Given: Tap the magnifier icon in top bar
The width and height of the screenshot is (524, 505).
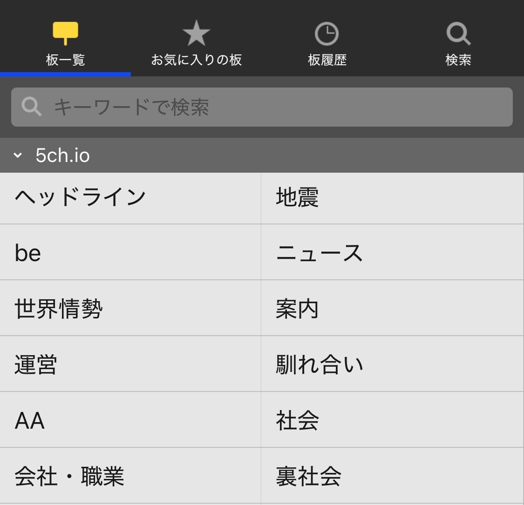Looking at the screenshot, I should pyautogui.click(x=458, y=34).
